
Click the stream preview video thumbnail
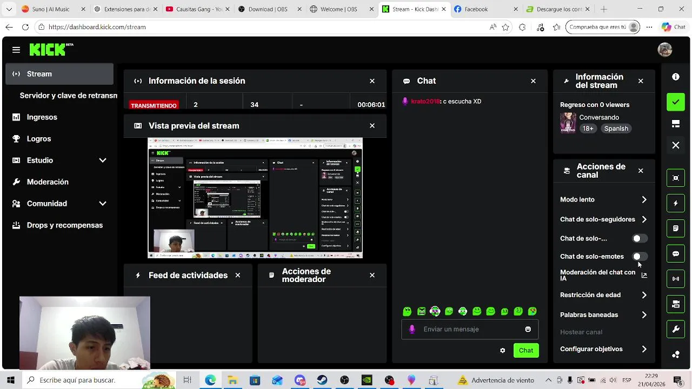click(x=255, y=198)
